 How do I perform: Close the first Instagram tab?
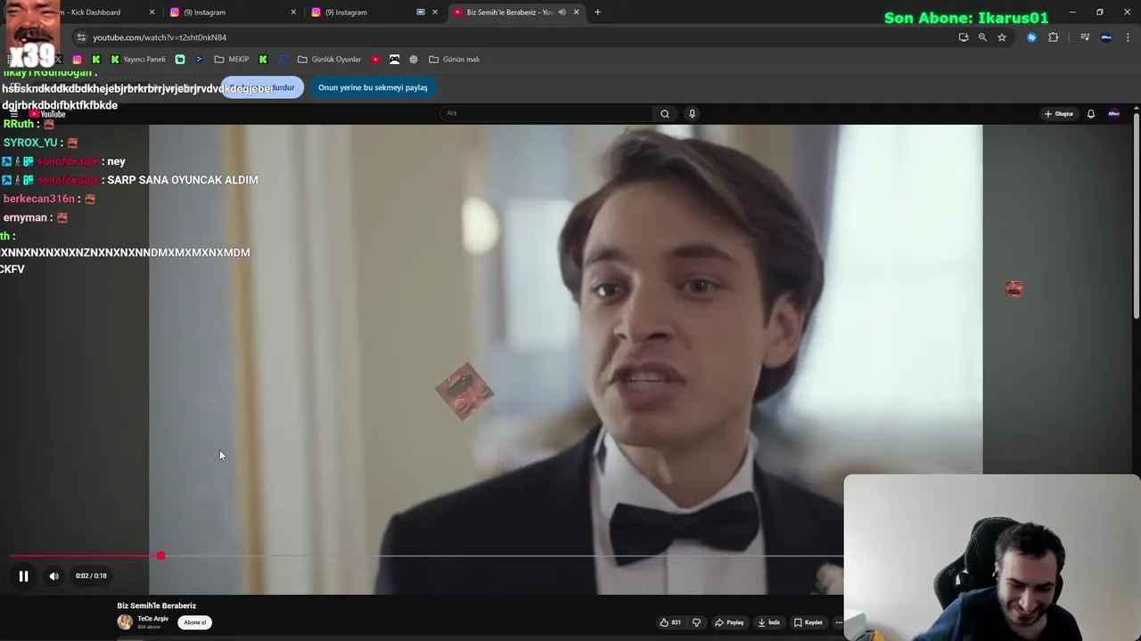(x=293, y=12)
